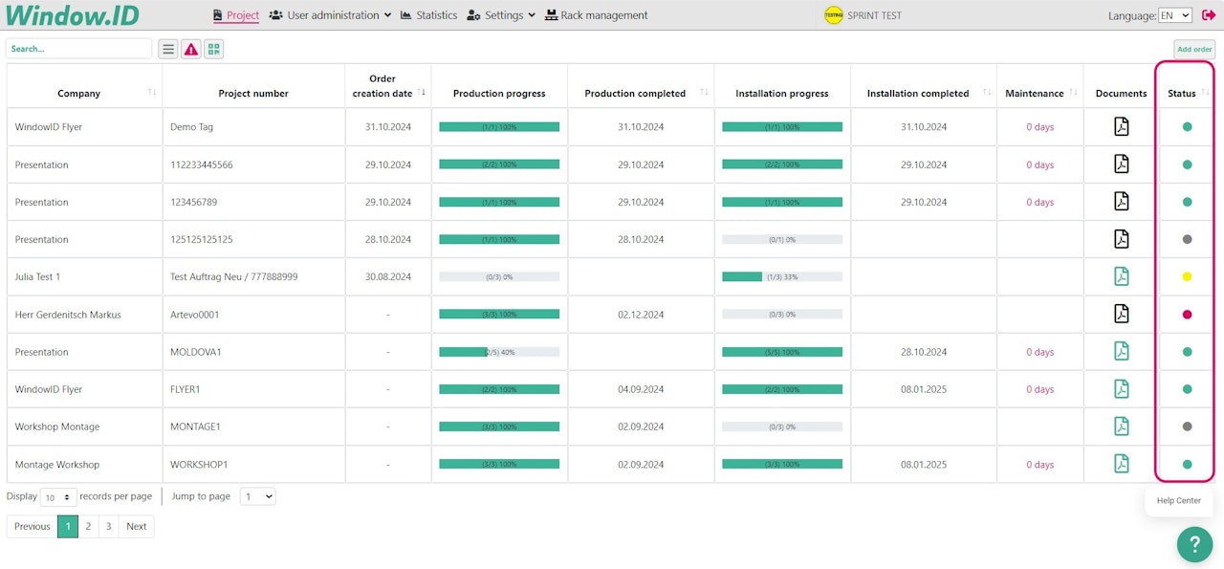The height and width of the screenshot is (569, 1224).
Task: Toggle sorting on Order creation date column
Action: point(422,93)
